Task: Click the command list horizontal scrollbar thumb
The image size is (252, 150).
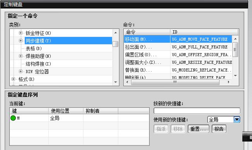Action: click(175, 82)
